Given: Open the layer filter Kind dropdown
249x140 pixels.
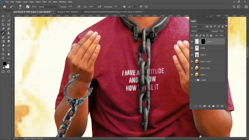Looking at the screenshot, I should click(x=197, y=26).
